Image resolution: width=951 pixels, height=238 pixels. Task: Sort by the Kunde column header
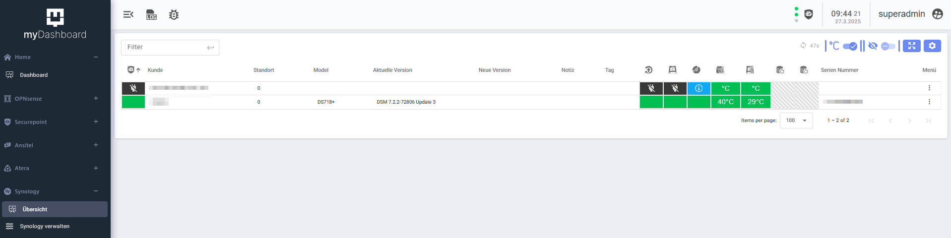pyautogui.click(x=155, y=70)
